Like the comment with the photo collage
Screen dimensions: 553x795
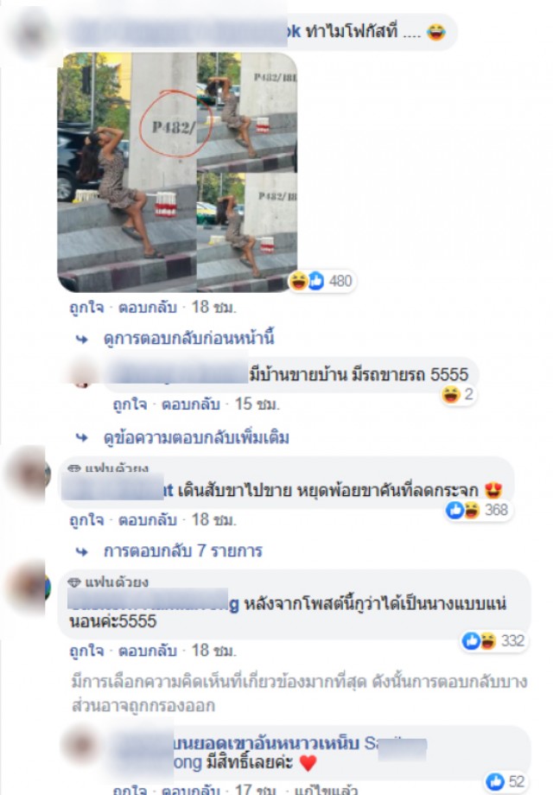(x=86, y=308)
